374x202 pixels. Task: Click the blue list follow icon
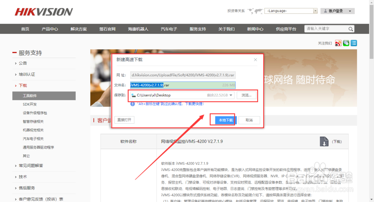[354, 43]
